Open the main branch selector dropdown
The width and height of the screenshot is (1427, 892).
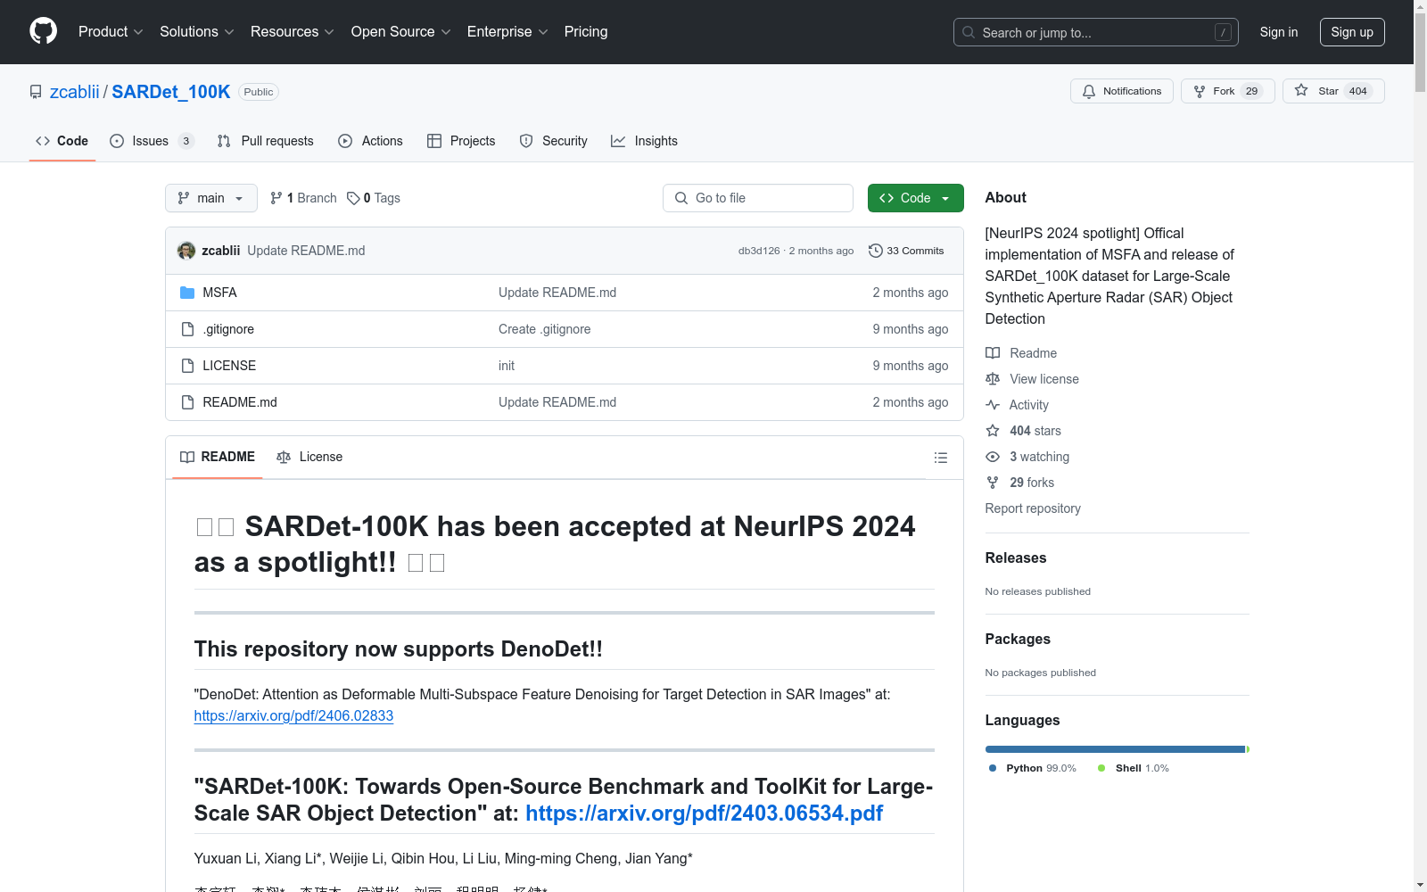click(x=211, y=198)
